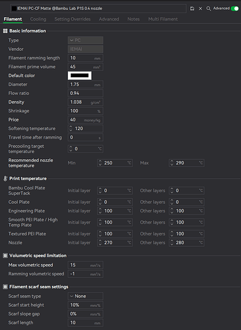Open the filament preset name combo box

pos(98,9)
